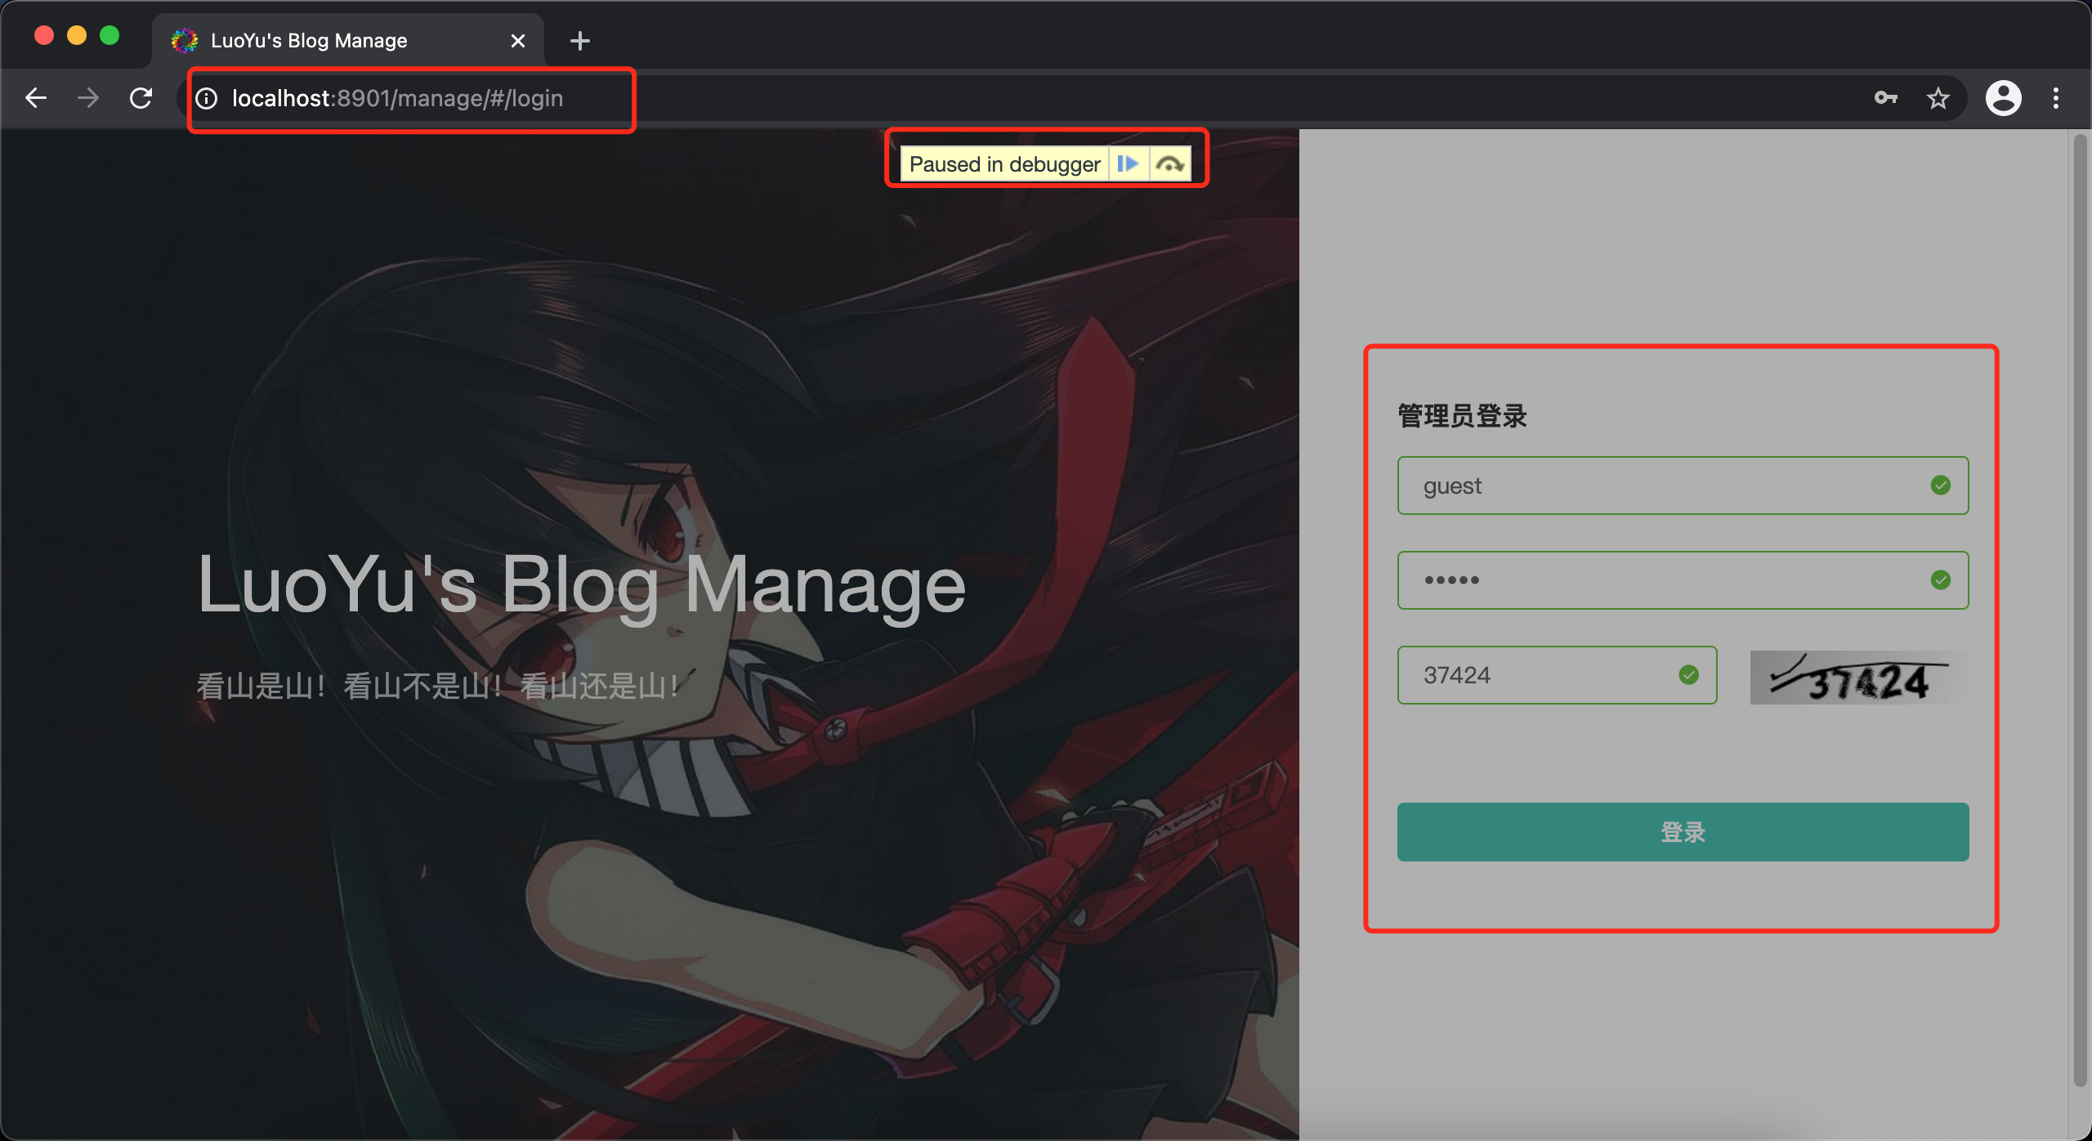The height and width of the screenshot is (1141, 2092).
Task: Resume script execution in debugger overlay
Action: [1128, 164]
